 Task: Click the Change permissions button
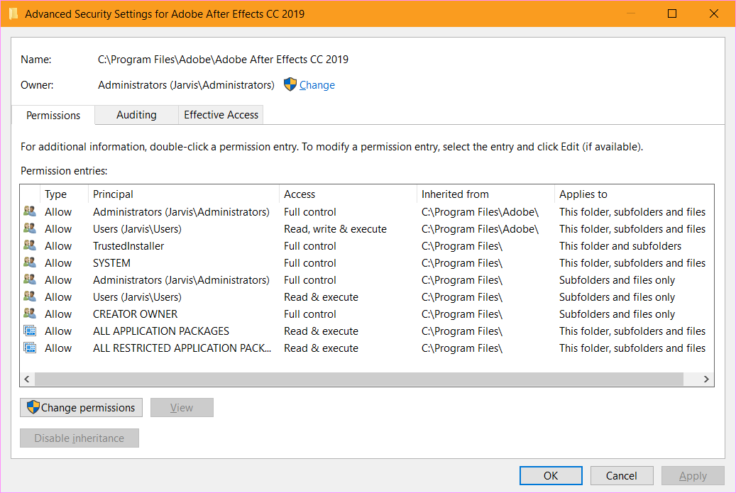tap(81, 408)
